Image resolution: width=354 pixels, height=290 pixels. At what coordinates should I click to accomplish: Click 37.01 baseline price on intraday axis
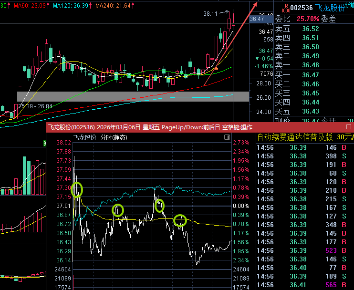(63, 206)
